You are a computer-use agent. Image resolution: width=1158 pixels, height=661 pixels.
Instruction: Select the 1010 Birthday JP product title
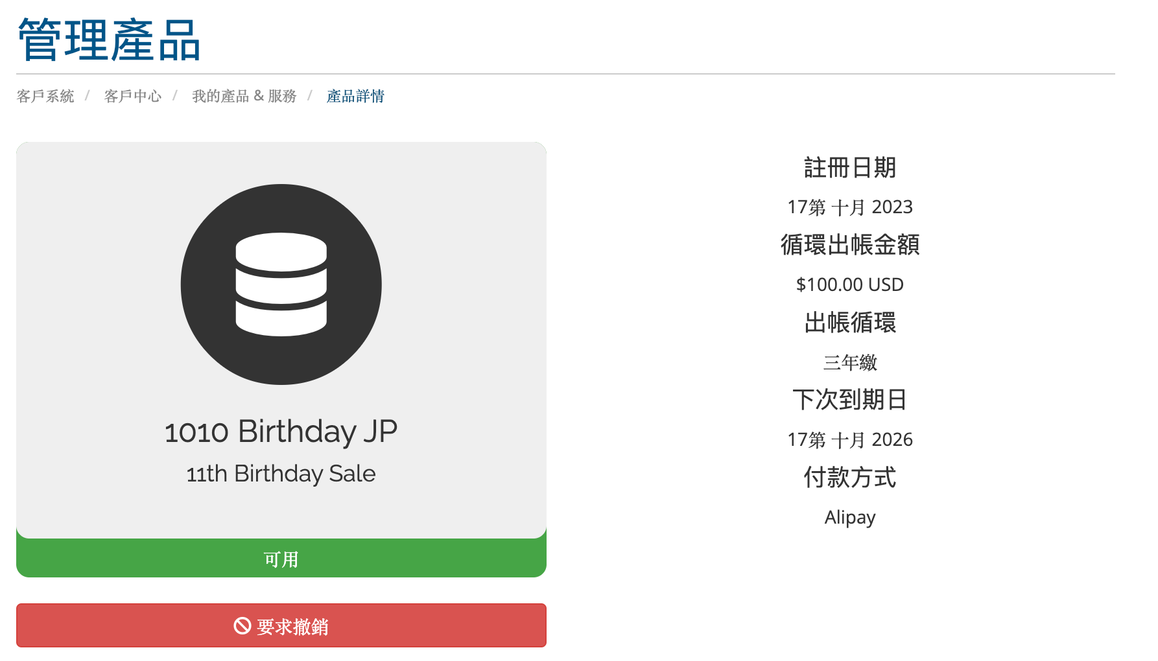coord(281,432)
